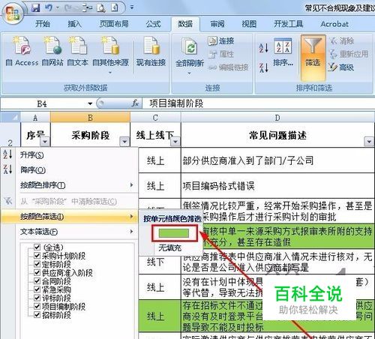Open 按颜色筛选 submenu
Viewport: 375px width, 339px height.
[x=69, y=217]
